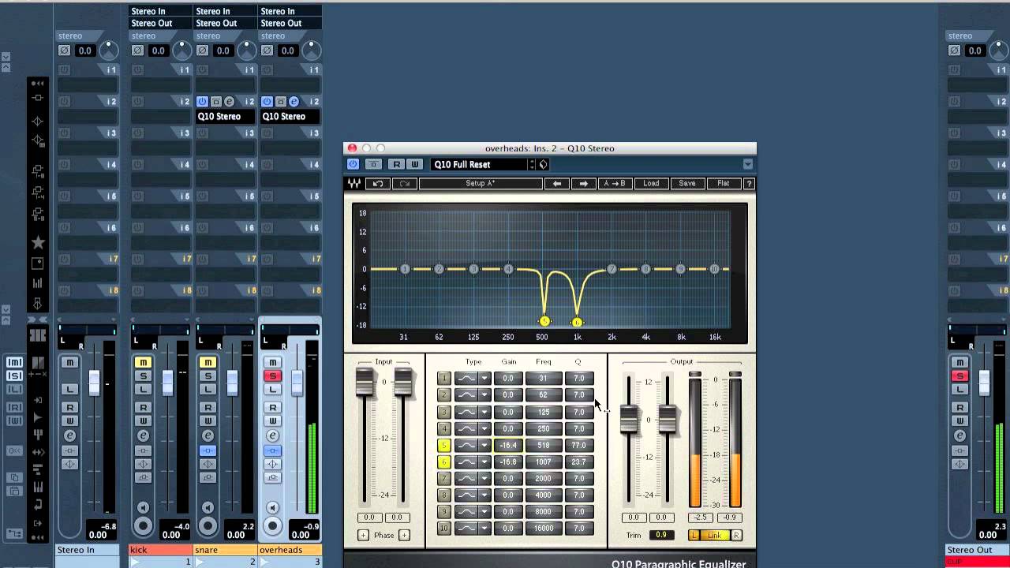Image resolution: width=1010 pixels, height=568 pixels.
Task: Invert right channel phase in Q10
Action: [x=404, y=535]
